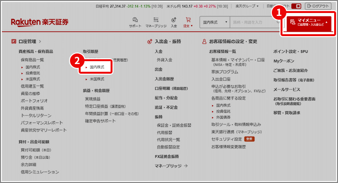
Task: Open the 注文 cart icon menu
Action: [188, 22]
